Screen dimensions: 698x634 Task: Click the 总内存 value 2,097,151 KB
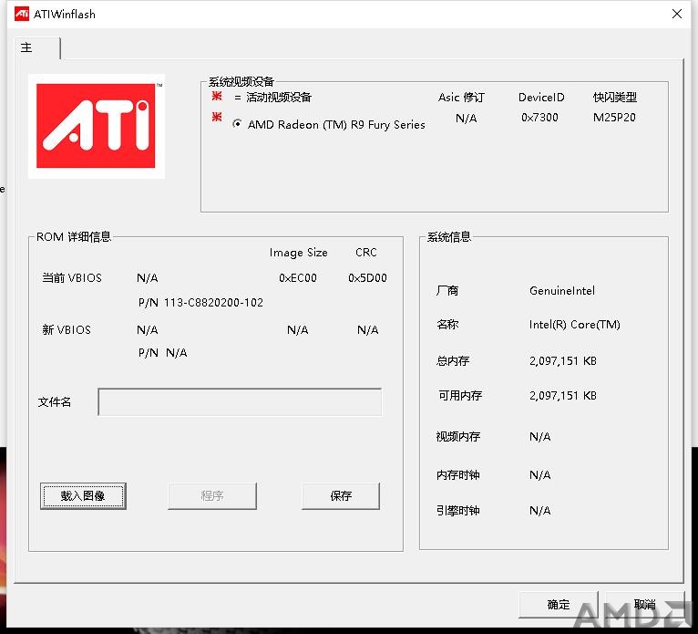pyautogui.click(x=563, y=361)
